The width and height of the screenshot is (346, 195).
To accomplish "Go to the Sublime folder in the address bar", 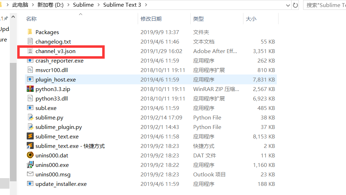I will (83, 5).
